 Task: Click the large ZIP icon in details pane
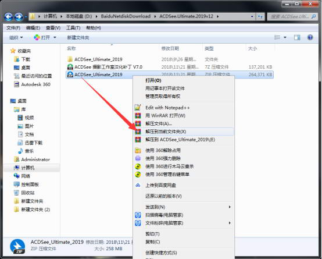tap(17, 246)
